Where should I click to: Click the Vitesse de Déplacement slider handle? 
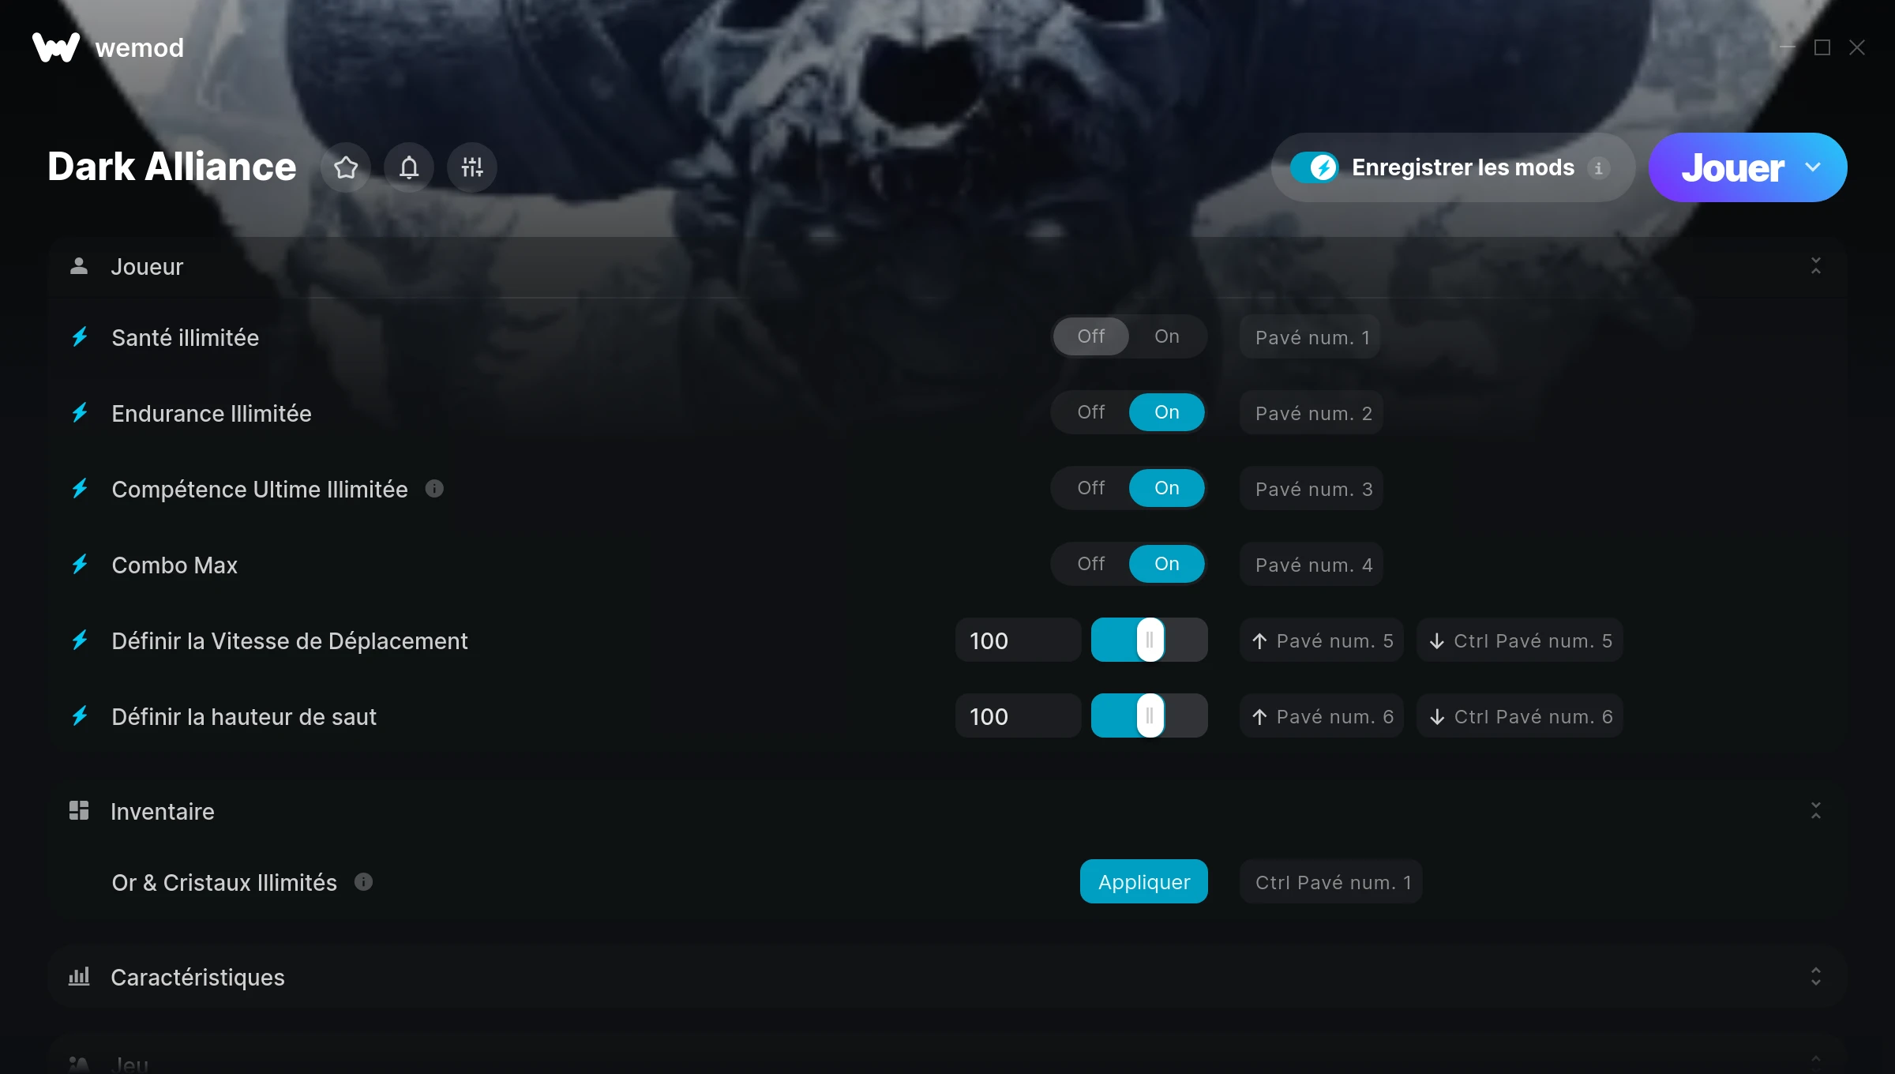[x=1150, y=640]
